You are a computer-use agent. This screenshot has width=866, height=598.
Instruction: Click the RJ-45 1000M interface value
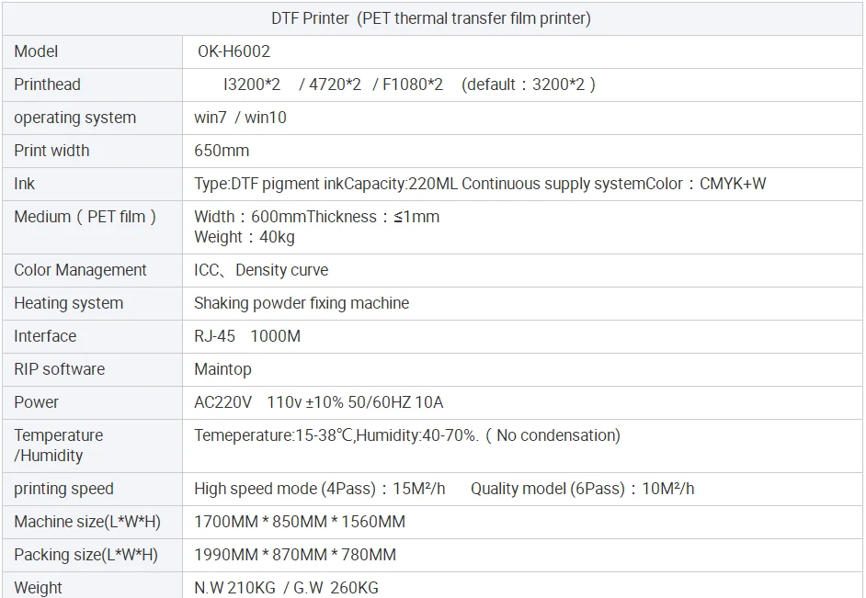tap(247, 336)
